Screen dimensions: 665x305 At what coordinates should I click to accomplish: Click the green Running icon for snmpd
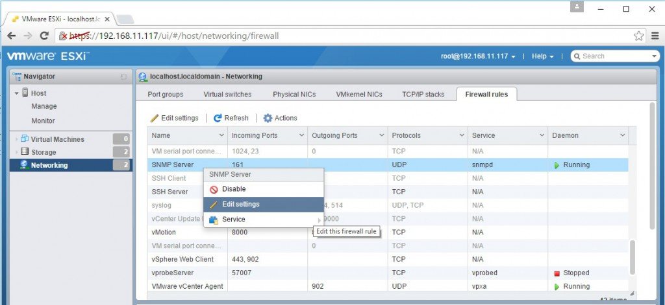coord(557,165)
